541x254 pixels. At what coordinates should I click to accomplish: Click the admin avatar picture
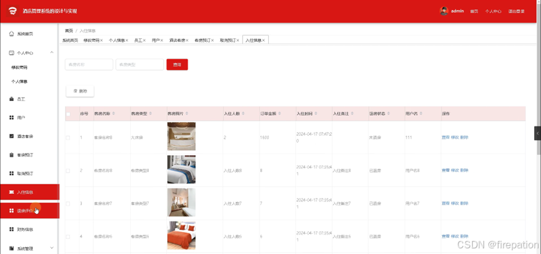(x=443, y=11)
